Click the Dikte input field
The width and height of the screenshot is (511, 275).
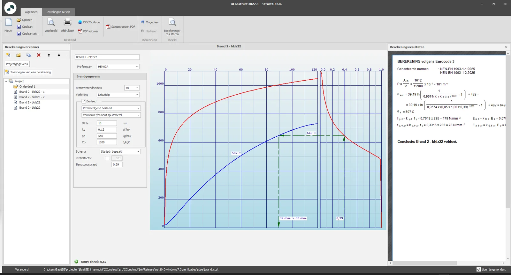coord(107,123)
